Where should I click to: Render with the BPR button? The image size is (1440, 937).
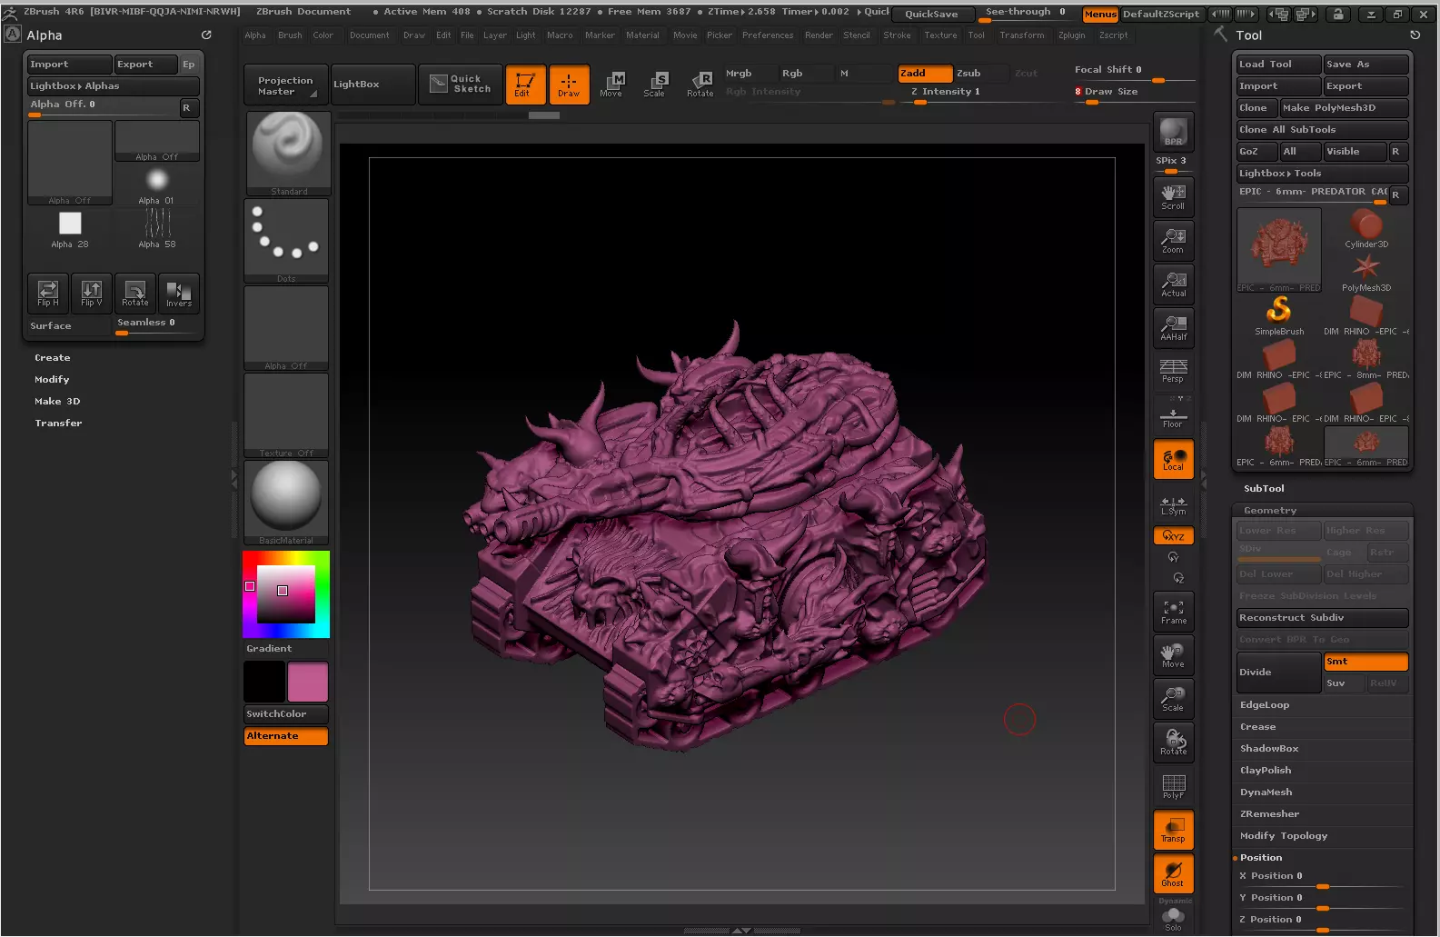(x=1173, y=132)
